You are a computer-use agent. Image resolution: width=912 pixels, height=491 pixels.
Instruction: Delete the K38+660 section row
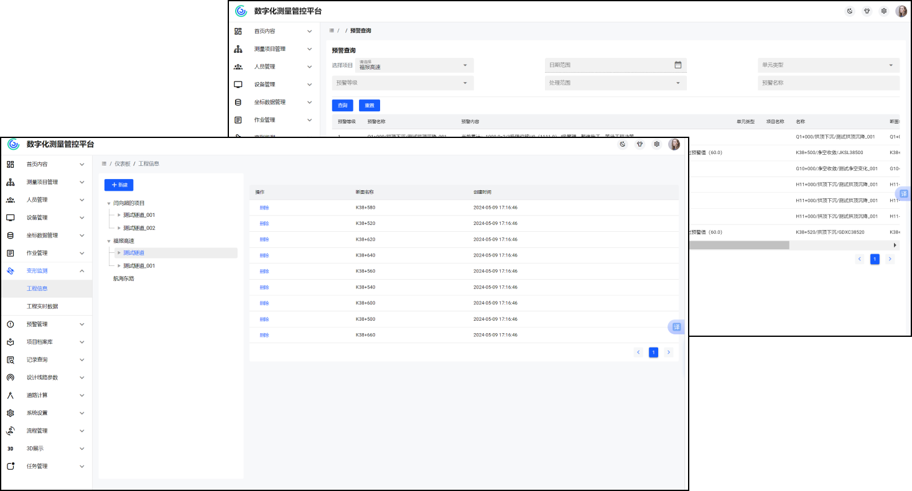[264, 335]
